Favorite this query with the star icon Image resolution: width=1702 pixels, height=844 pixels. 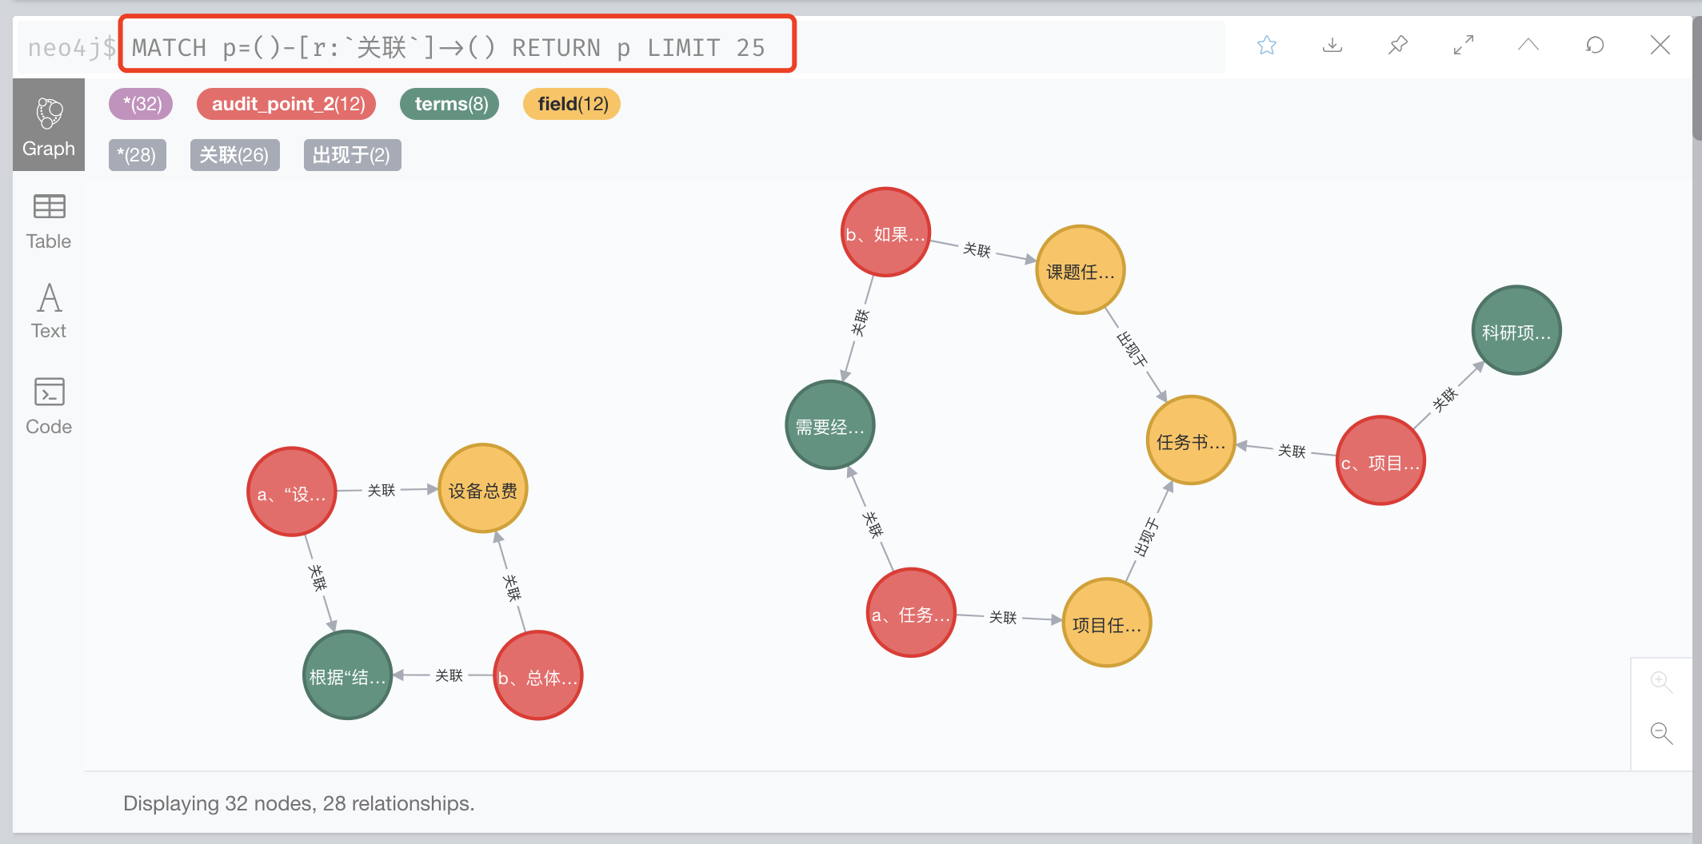coord(1267,46)
